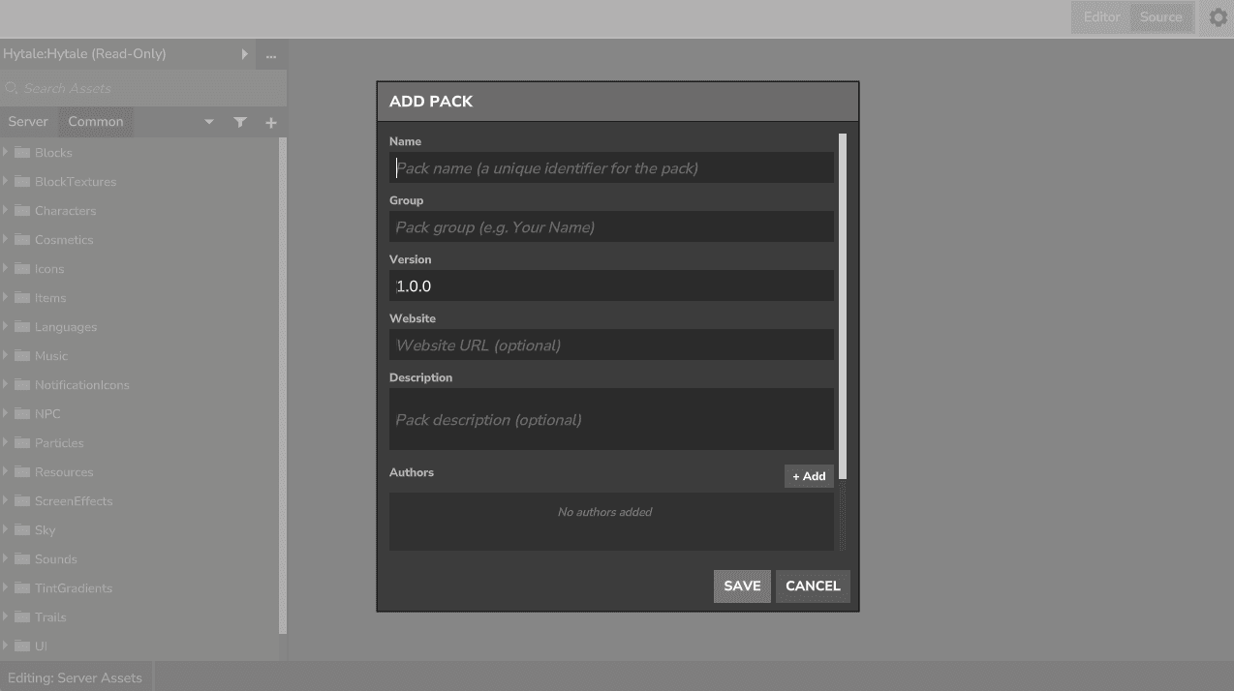The height and width of the screenshot is (691, 1234).
Task: Expand the Blocks folder
Action: coord(6,152)
